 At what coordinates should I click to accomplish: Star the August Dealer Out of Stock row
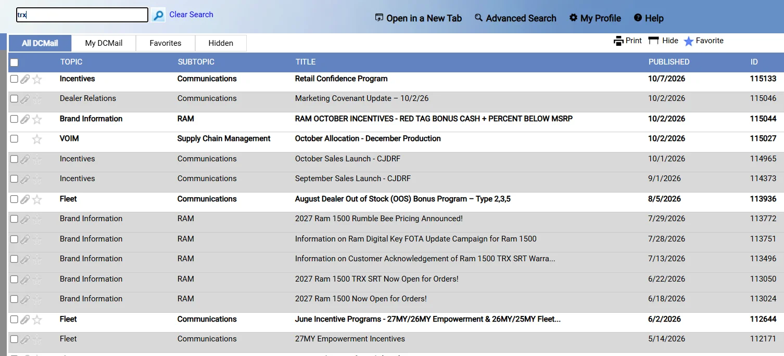(x=37, y=199)
